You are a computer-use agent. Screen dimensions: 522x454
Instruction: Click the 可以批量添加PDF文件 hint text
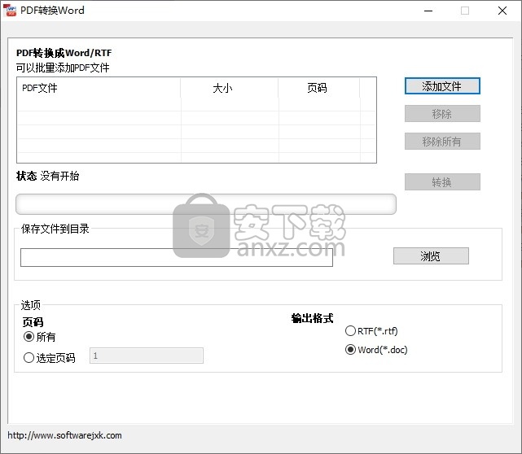click(63, 68)
